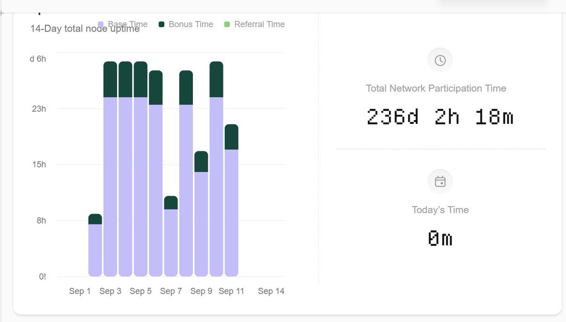The image size is (566, 322).
Task: Toggle the Bonus Time legend swatch
Action: [162, 24]
